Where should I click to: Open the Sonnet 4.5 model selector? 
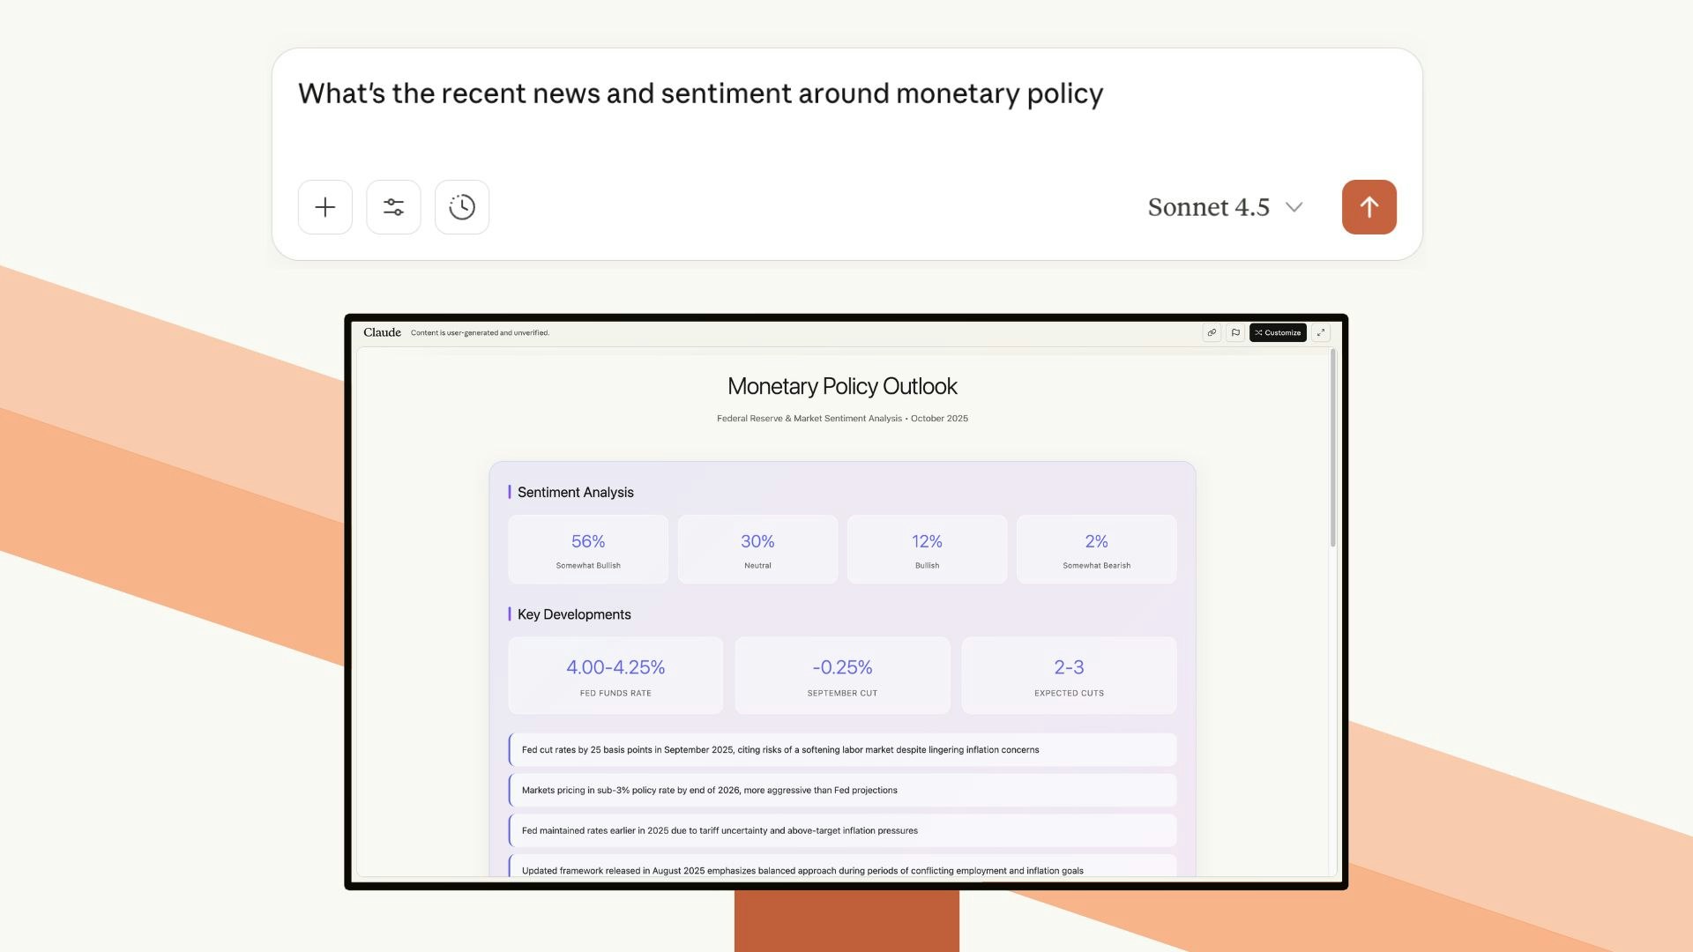coord(1209,207)
